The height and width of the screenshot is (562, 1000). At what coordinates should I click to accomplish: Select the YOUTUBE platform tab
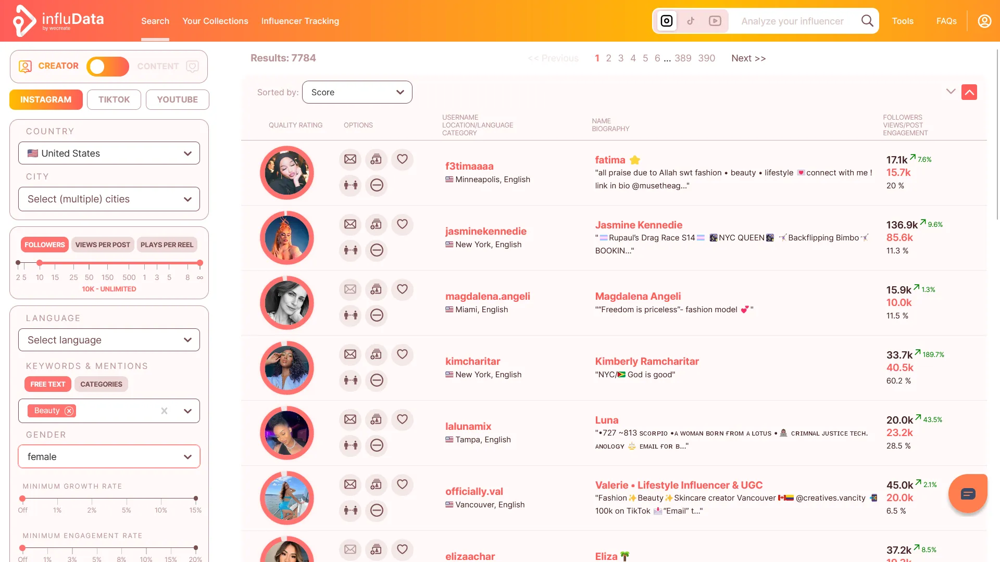pos(178,100)
